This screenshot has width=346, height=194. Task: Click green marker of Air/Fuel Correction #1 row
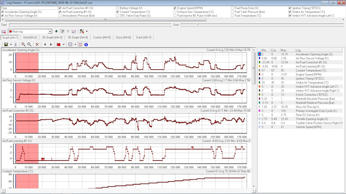coord(259,62)
